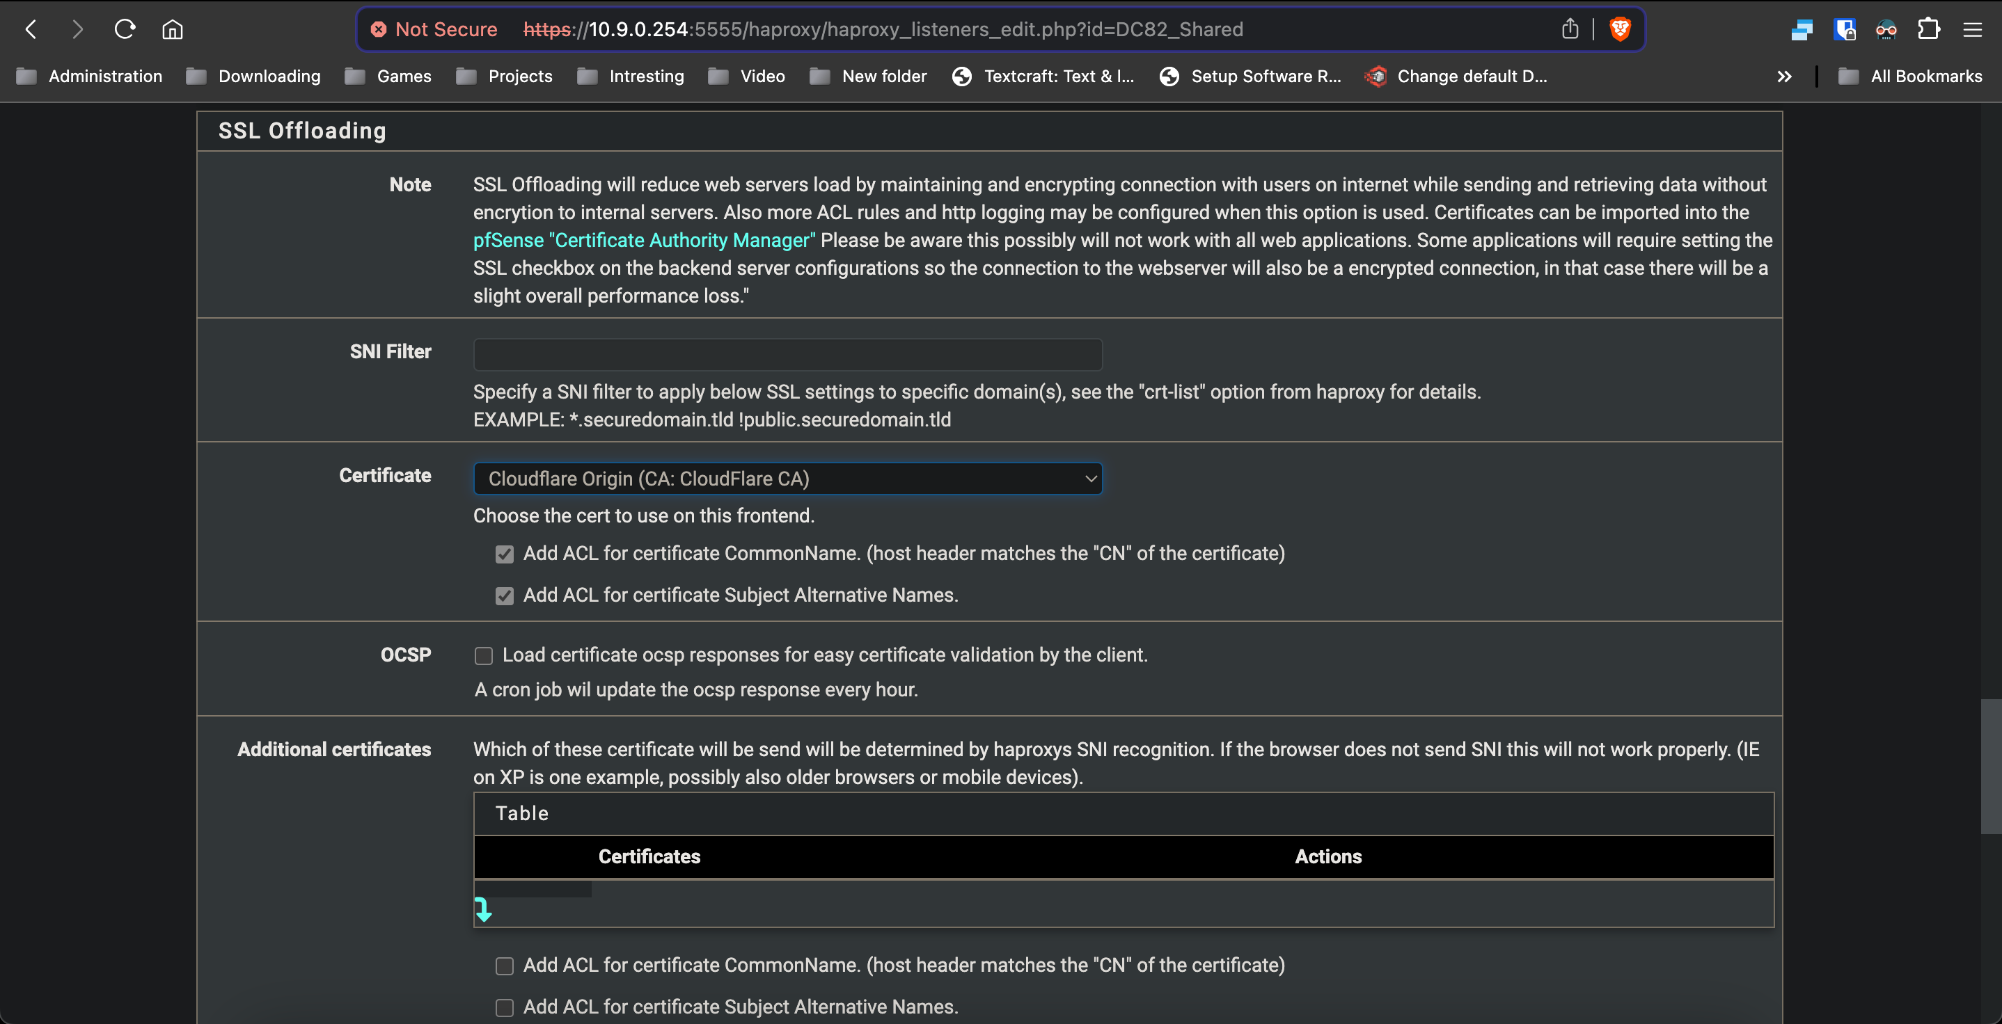Reload the current page
Viewport: 2002px width, 1024px height.
click(x=125, y=29)
